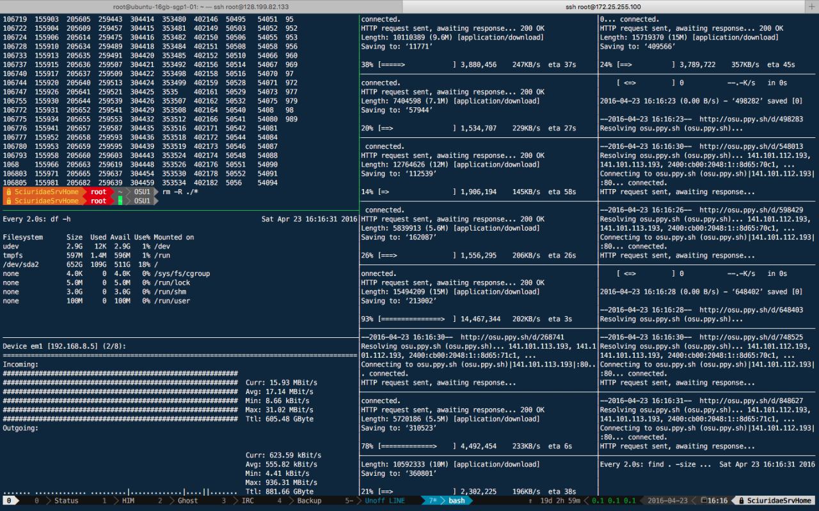Select tmux window 0 Status

(57, 501)
